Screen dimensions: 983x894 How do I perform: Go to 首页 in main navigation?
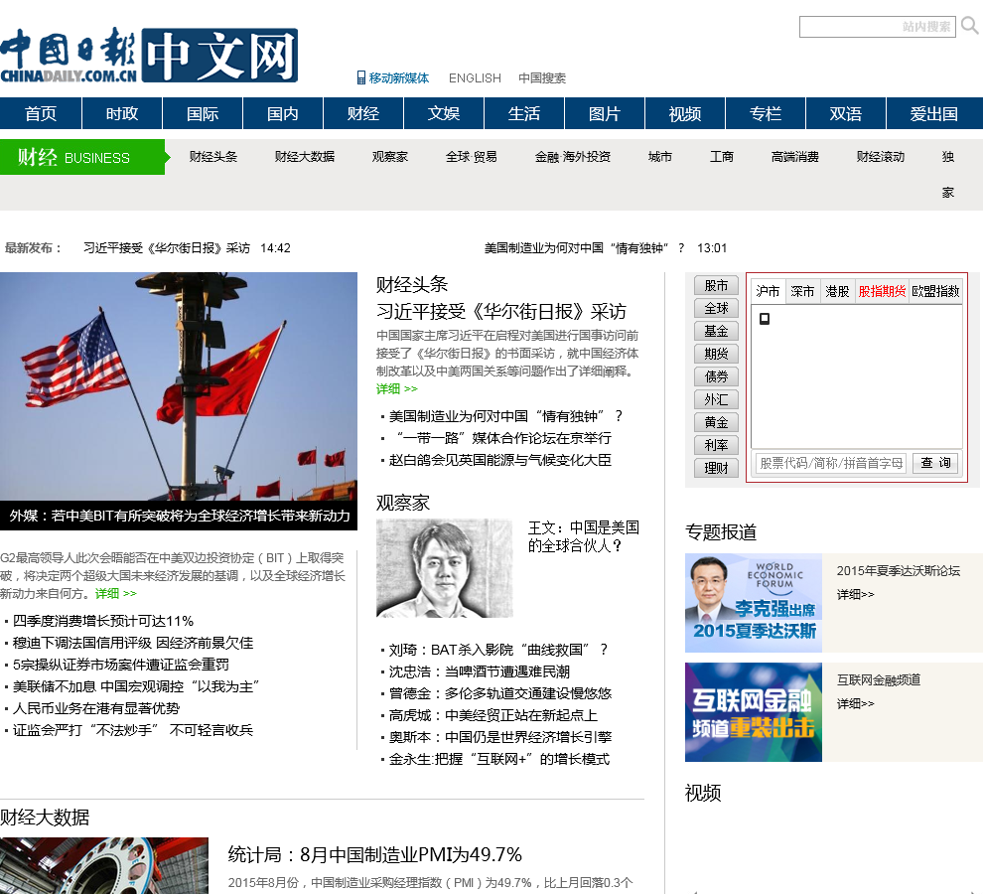[41, 113]
